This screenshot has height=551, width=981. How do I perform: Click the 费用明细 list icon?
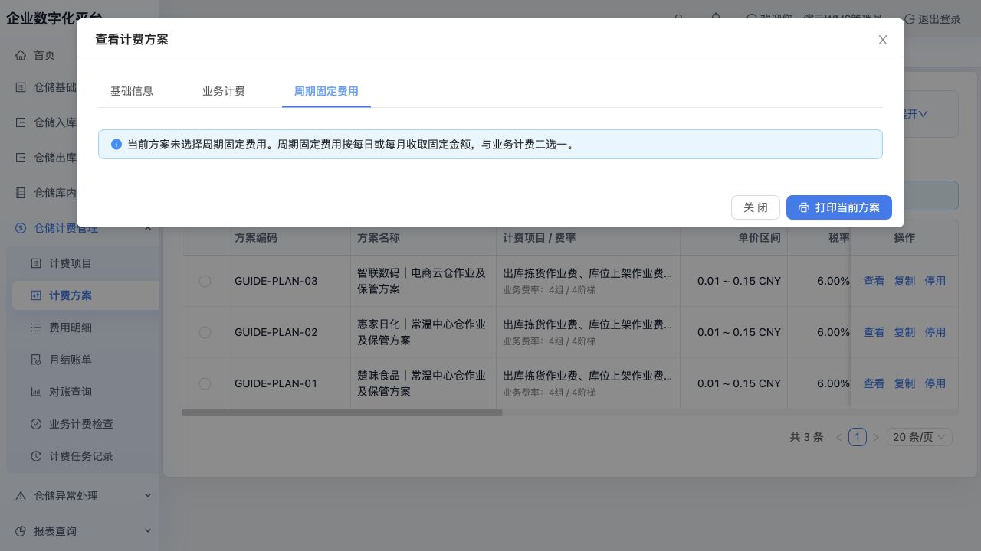point(36,328)
